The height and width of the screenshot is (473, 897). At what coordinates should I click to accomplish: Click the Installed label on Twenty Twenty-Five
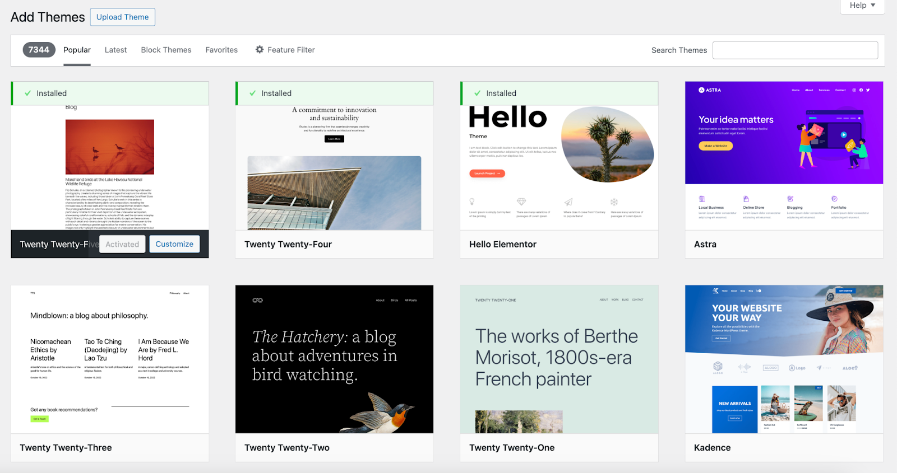click(52, 93)
